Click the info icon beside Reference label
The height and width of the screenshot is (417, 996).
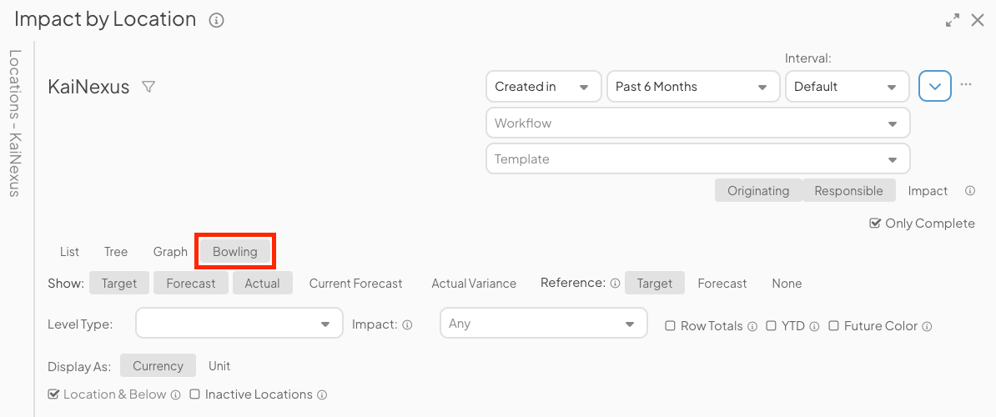pos(616,284)
